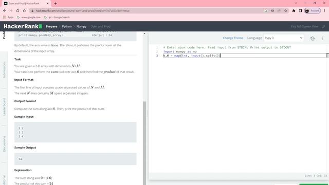The image size is (329, 185).
Task: Close the Sum and Prod tab
Action: click(x=48, y=4)
